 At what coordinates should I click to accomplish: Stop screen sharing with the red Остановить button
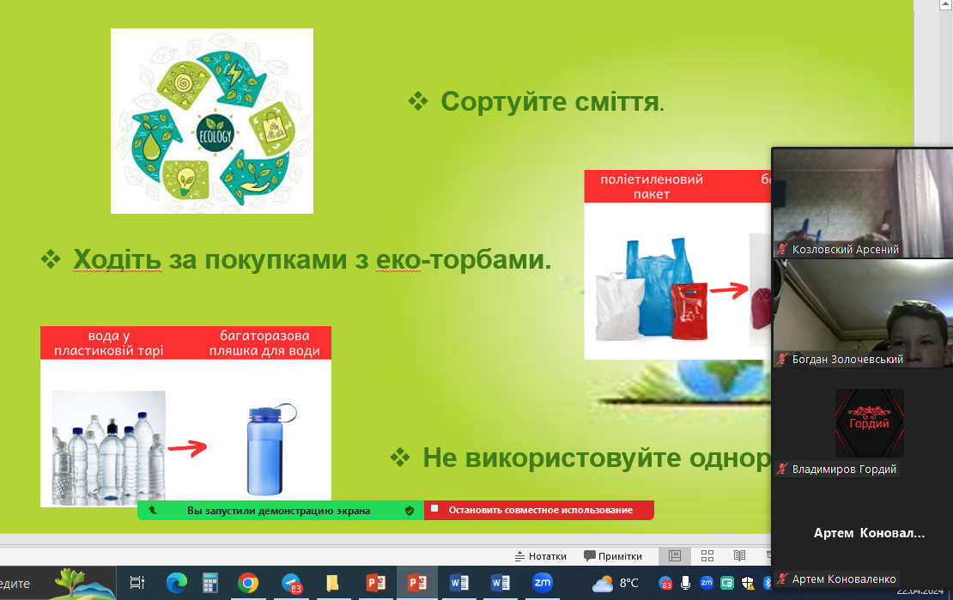click(x=539, y=510)
